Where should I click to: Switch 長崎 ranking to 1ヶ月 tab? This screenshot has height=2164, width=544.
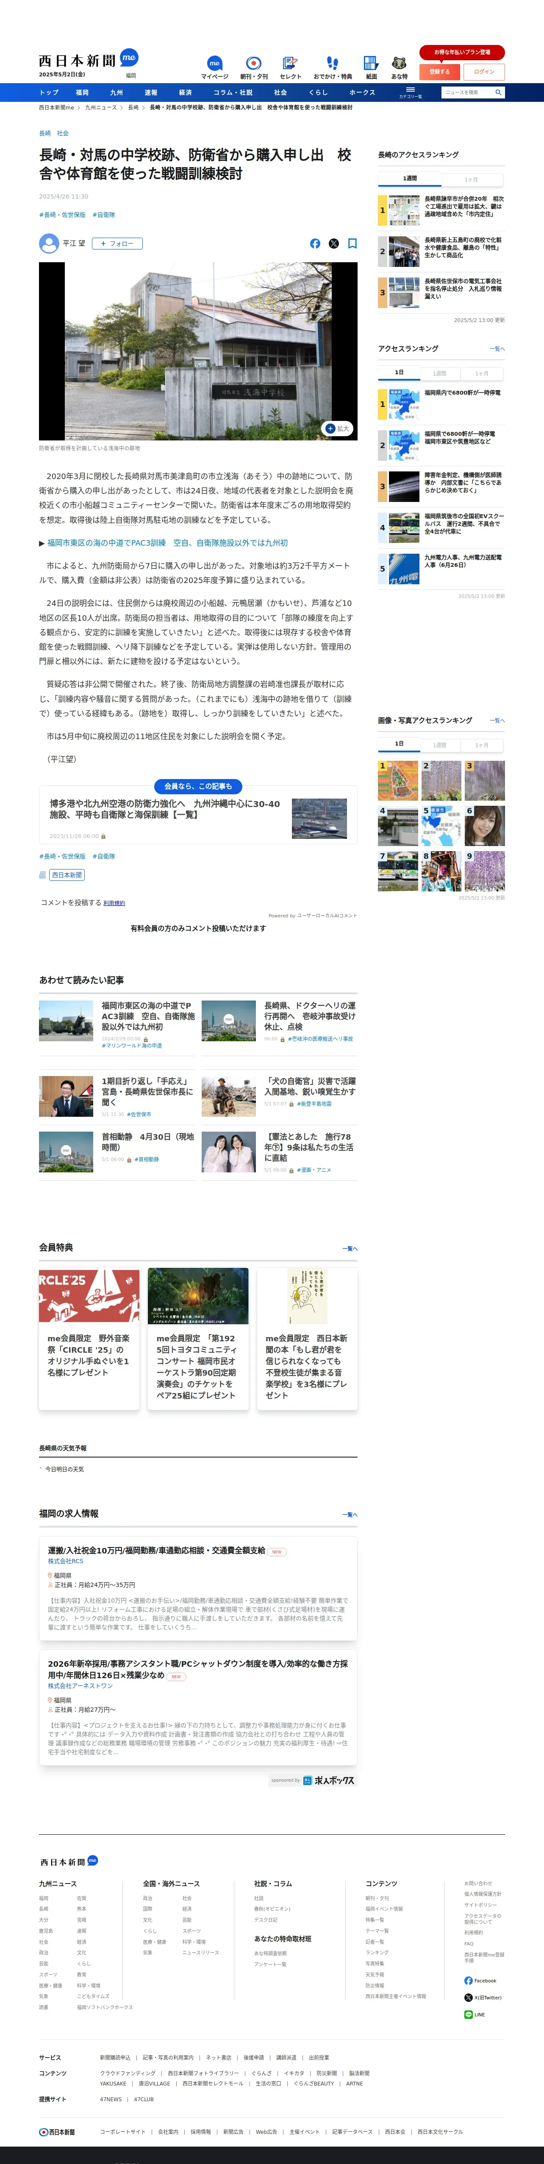(472, 179)
